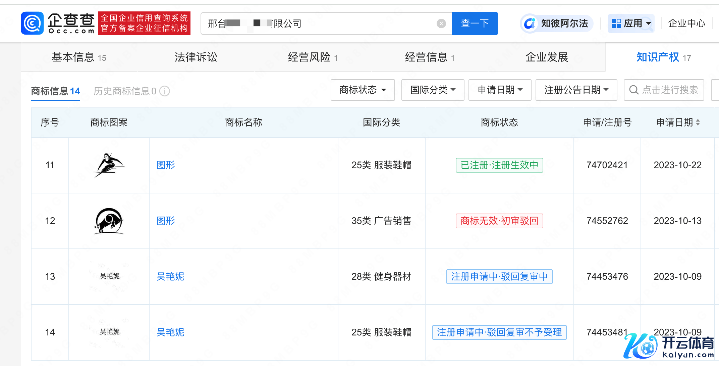Open 吴艳妮 trademark link in row 13
Viewport: 719px width, 366px height.
[170, 276]
